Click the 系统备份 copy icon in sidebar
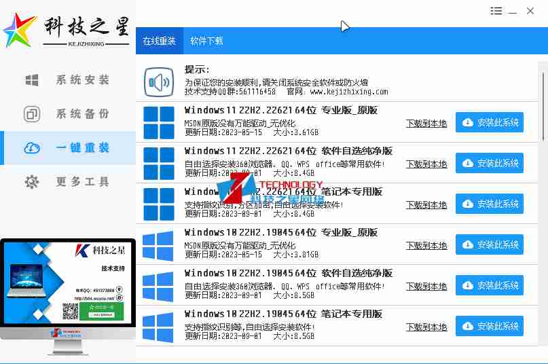Image resolution: width=548 pixels, height=364 pixels. point(32,114)
